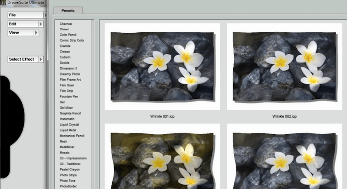Viewport: 347px width, 189px height.
Task: Click the yellow-tinted wrinkle preset thumbnail
Action: click(x=162, y=156)
